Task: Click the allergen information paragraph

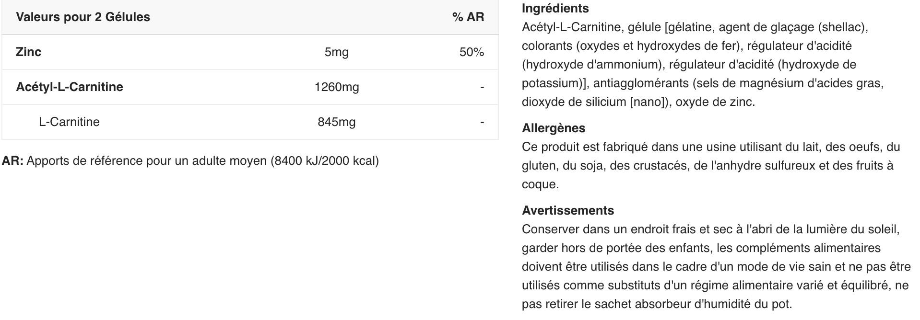Action: (708, 166)
